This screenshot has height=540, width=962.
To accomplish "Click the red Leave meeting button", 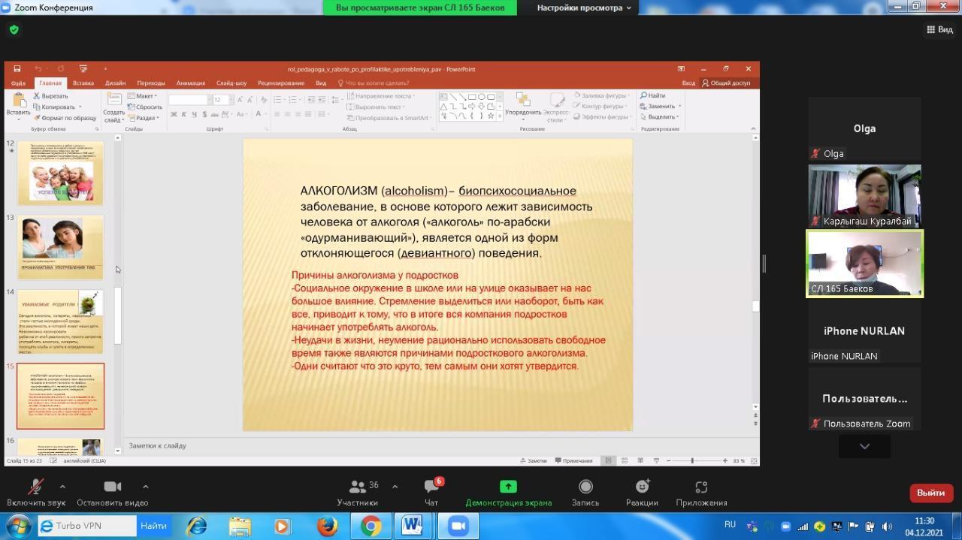I will click(x=931, y=493).
